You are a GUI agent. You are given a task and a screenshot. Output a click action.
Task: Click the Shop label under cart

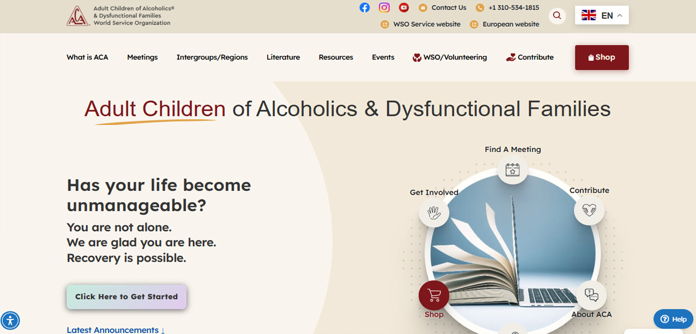[434, 315]
